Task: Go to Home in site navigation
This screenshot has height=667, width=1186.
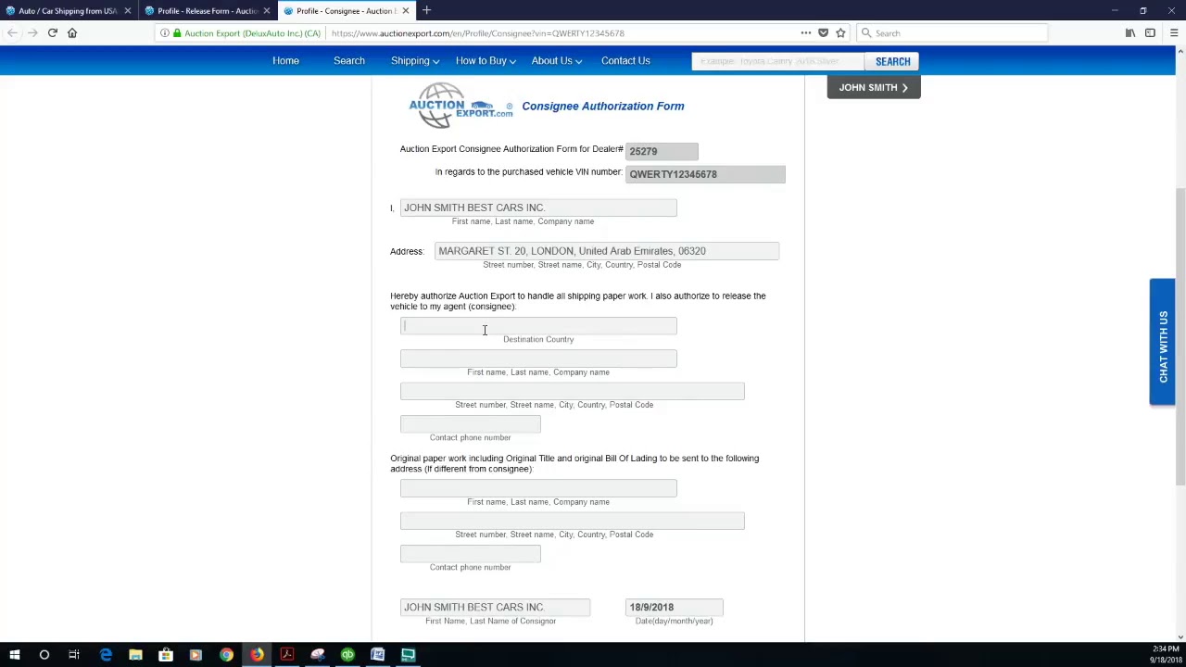Action: (285, 61)
